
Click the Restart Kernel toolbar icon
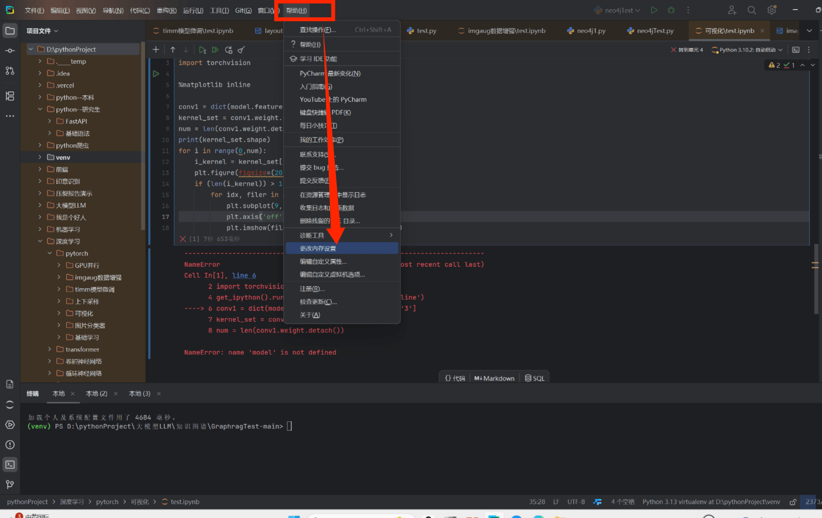click(x=228, y=50)
